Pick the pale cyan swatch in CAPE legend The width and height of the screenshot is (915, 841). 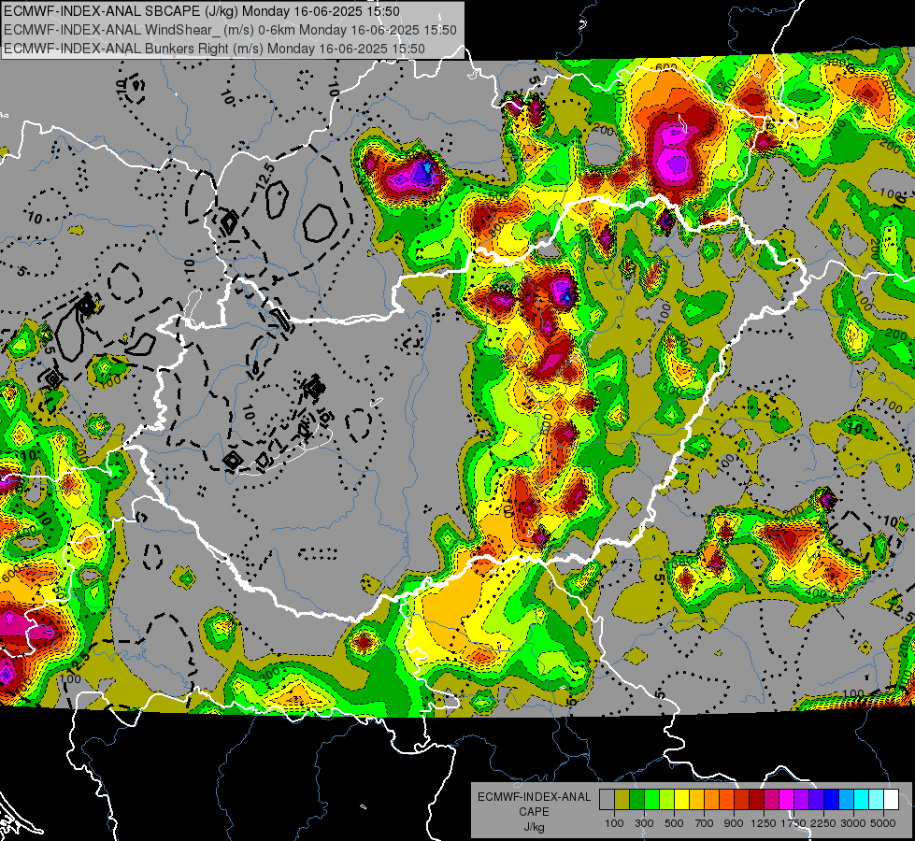coord(877,800)
